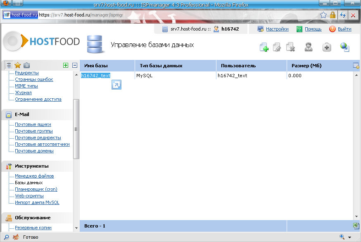
Task: Click the globe database download icon
Action: coord(345,47)
